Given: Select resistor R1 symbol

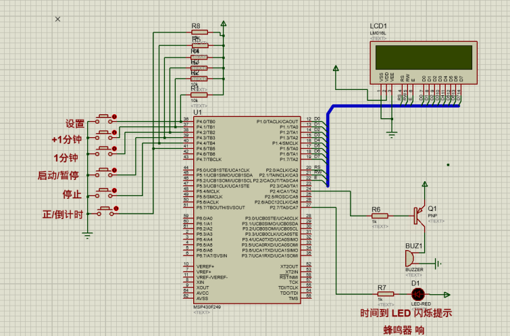Looking at the screenshot, I should [x=199, y=95].
